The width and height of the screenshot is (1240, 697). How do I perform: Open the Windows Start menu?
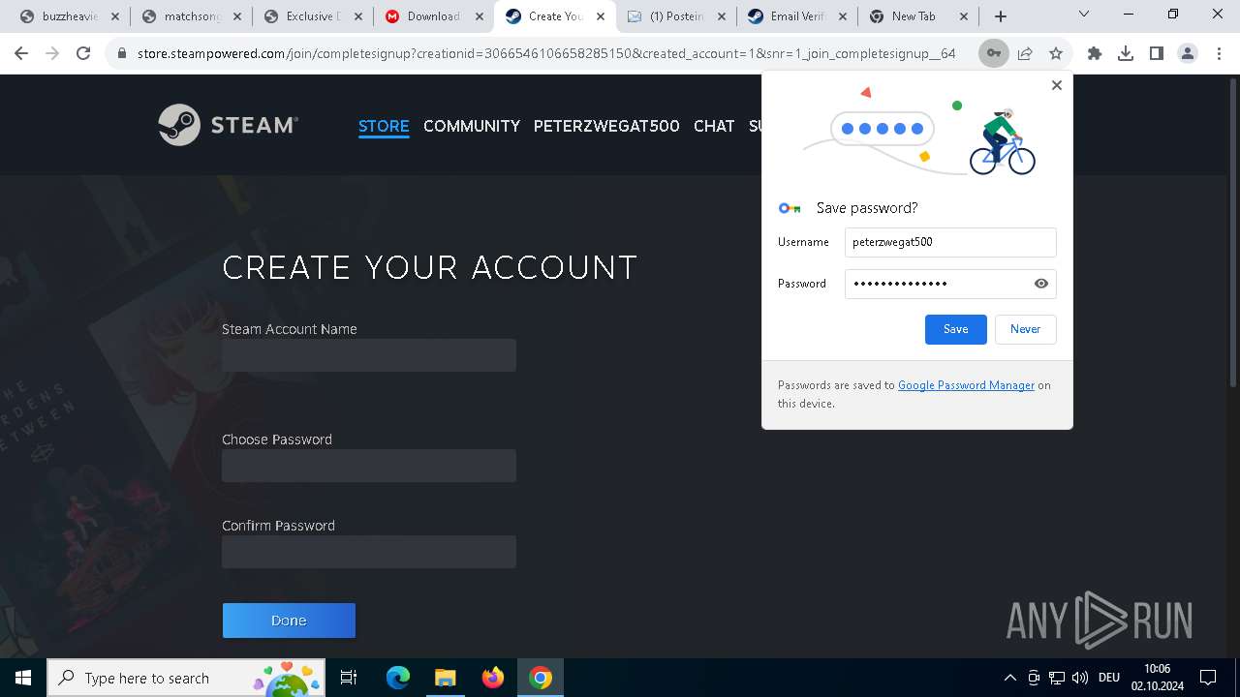point(23,678)
